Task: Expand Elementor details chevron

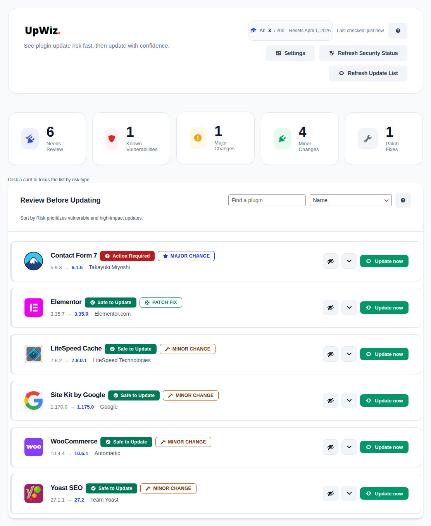Action: pos(349,308)
